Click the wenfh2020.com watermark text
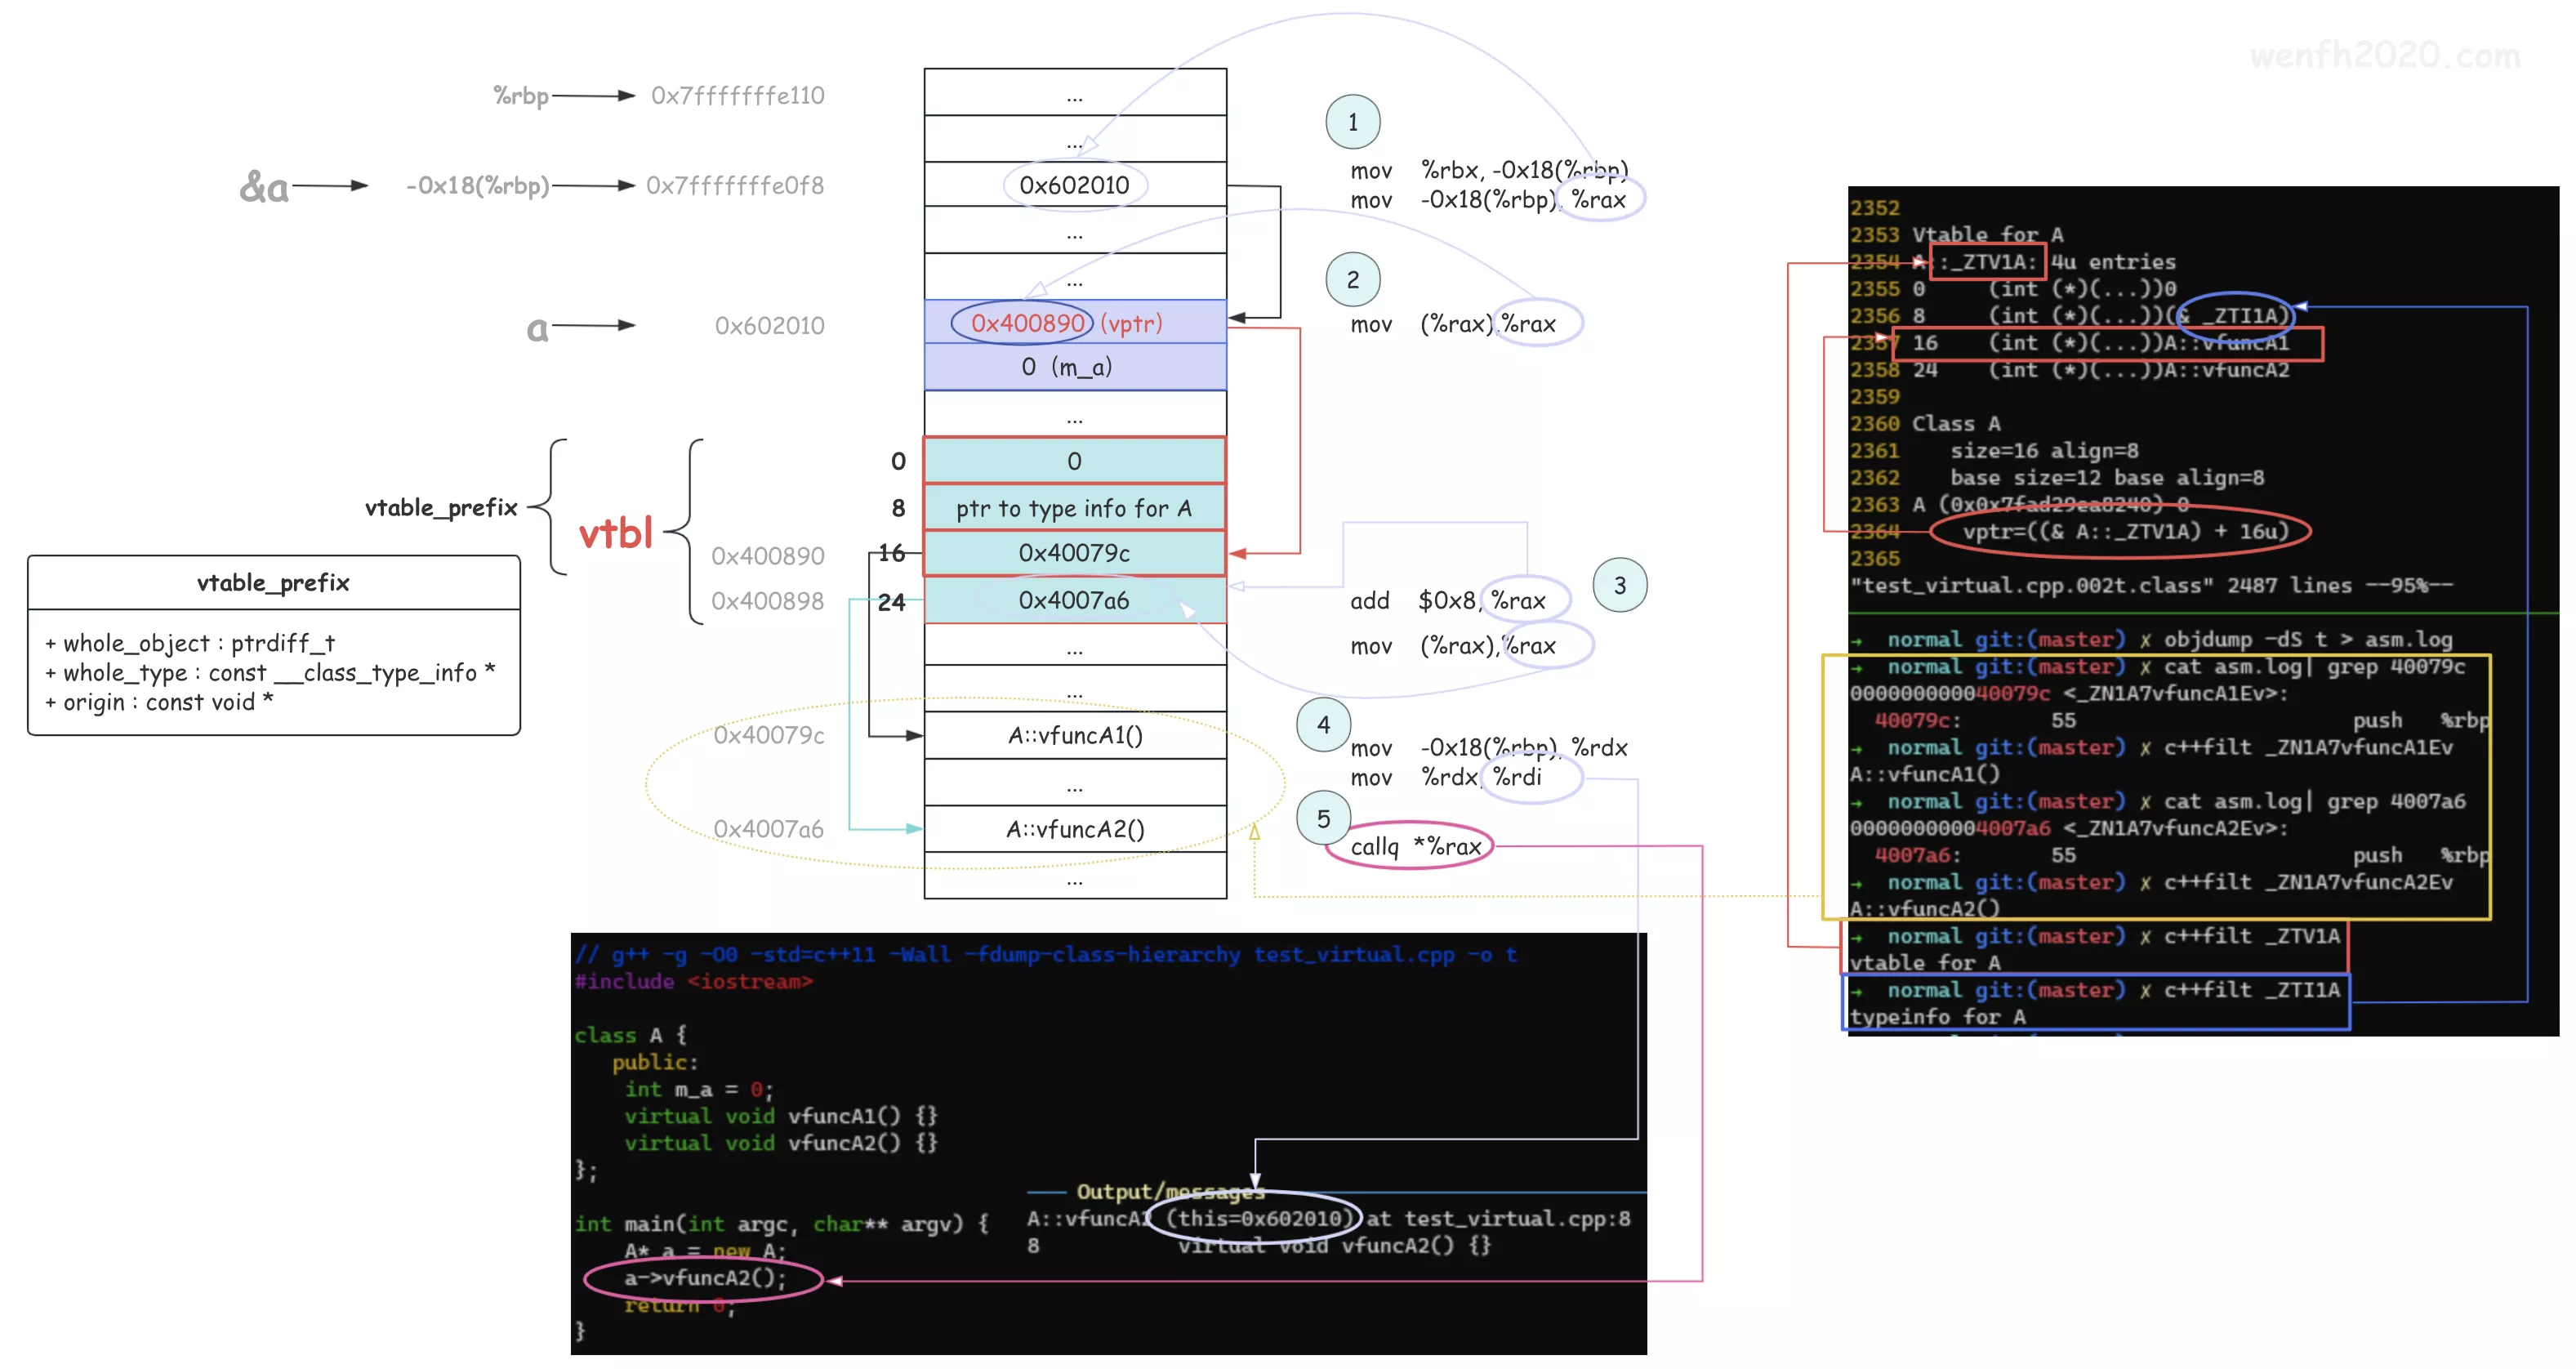The height and width of the screenshot is (1369, 2576). point(2384,56)
